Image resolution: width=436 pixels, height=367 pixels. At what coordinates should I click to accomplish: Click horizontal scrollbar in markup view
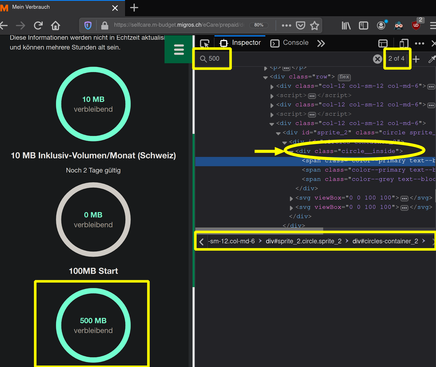259,229
